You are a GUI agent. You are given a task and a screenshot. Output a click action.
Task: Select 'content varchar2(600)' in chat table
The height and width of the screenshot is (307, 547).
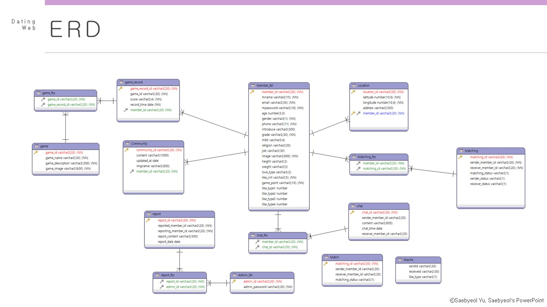pyautogui.click(x=377, y=223)
